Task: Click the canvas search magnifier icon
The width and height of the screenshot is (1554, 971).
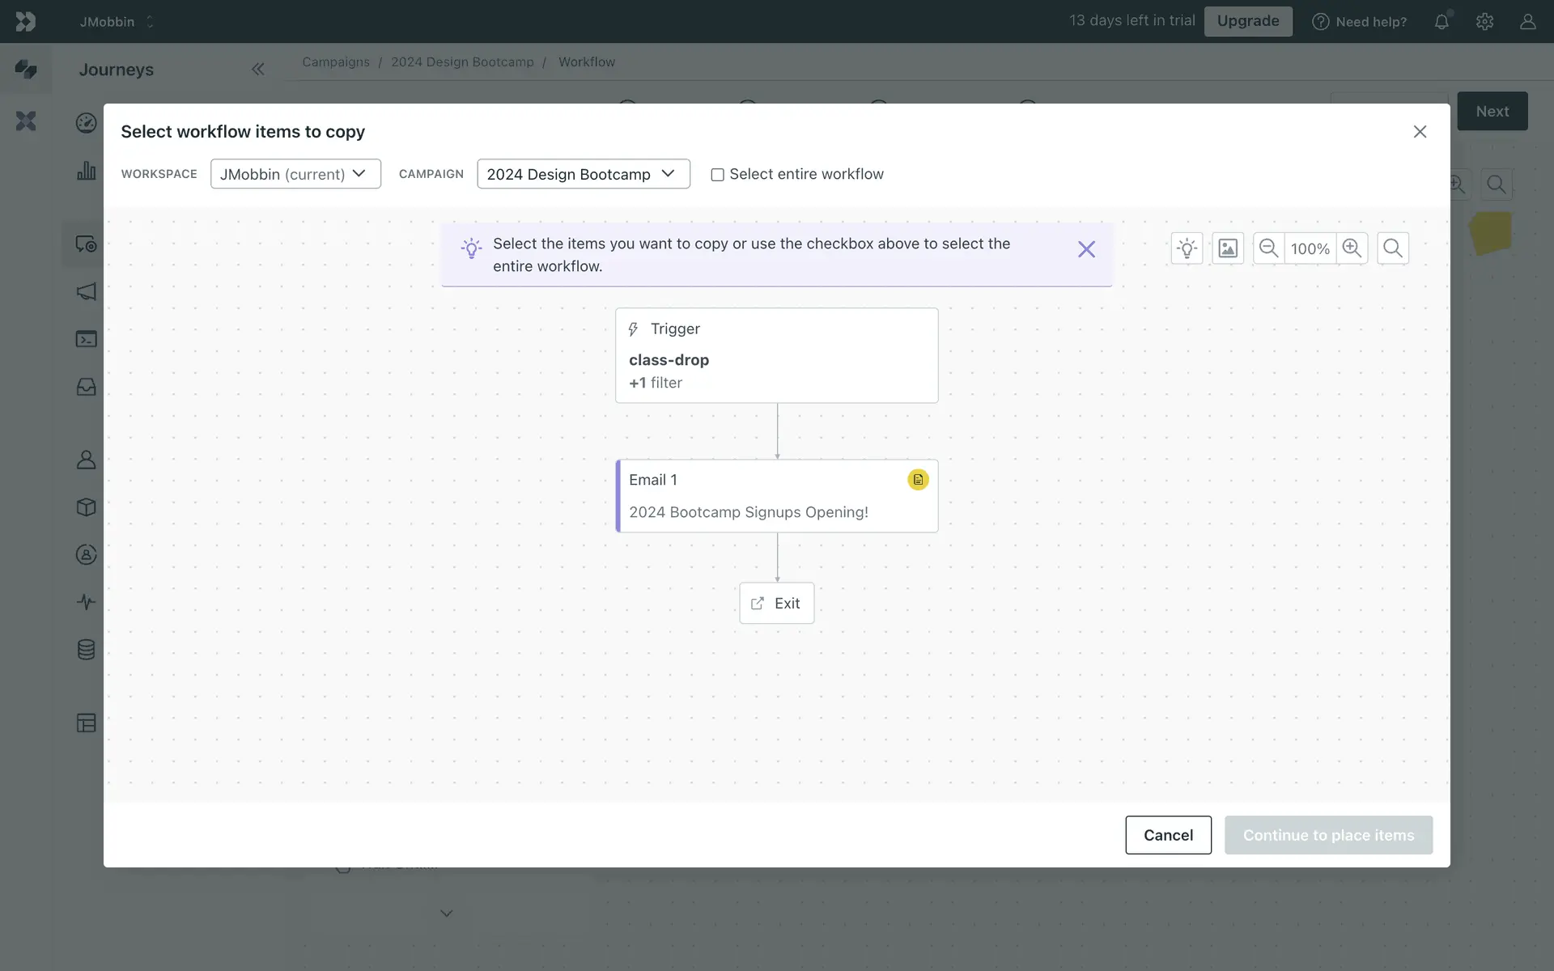Action: (x=1393, y=248)
